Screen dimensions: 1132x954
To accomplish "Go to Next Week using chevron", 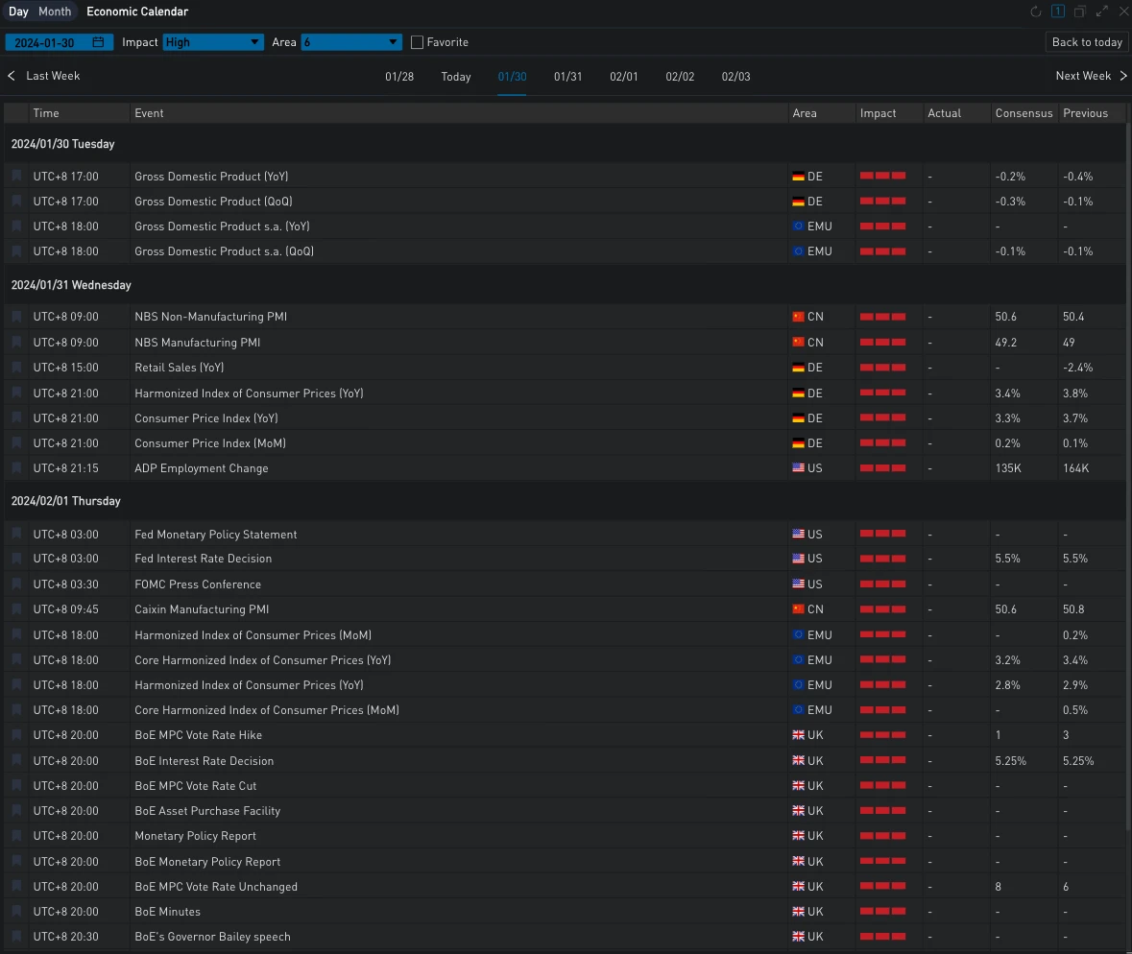I will pyautogui.click(x=1123, y=76).
